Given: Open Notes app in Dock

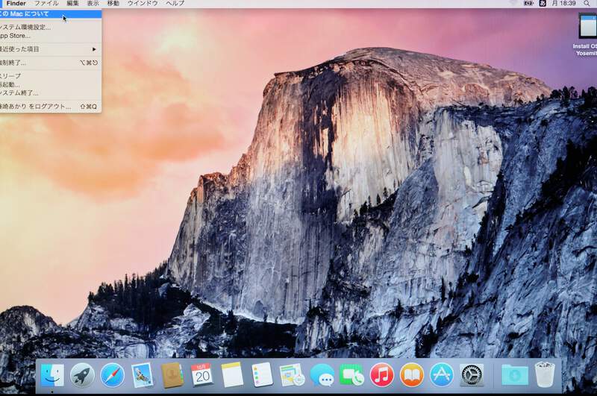Looking at the screenshot, I should 232,375.
